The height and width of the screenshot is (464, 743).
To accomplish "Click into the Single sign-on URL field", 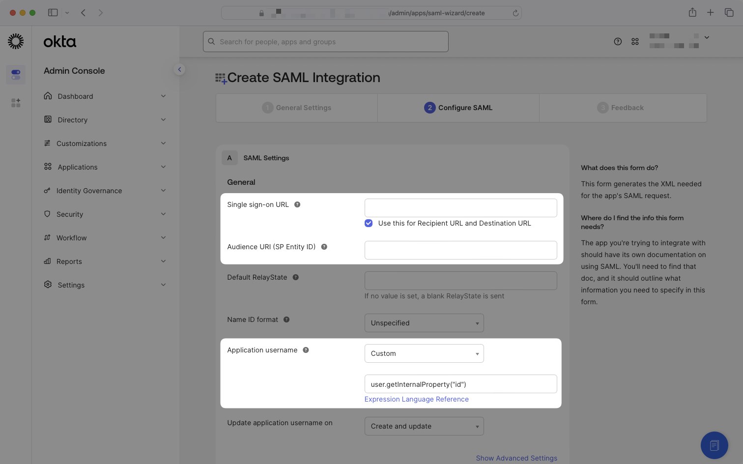I will click(460, 208).
